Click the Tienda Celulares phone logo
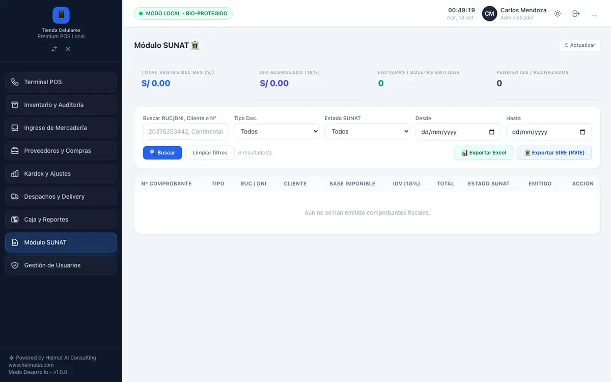The image size is (611, 382). point(61,15)
